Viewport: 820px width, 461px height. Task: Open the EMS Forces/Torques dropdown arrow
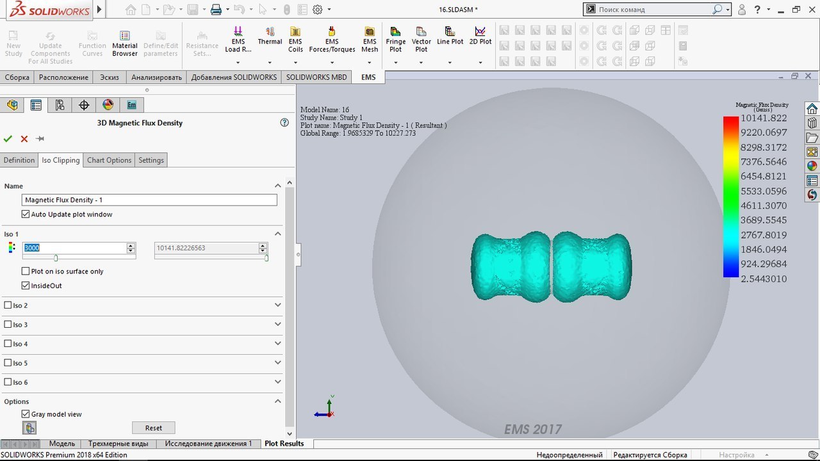point(332,63)
